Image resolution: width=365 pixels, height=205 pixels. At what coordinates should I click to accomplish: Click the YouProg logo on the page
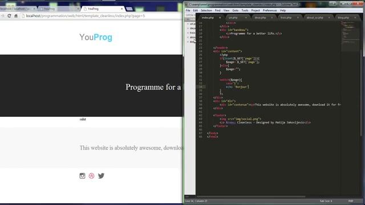[96, 37]
